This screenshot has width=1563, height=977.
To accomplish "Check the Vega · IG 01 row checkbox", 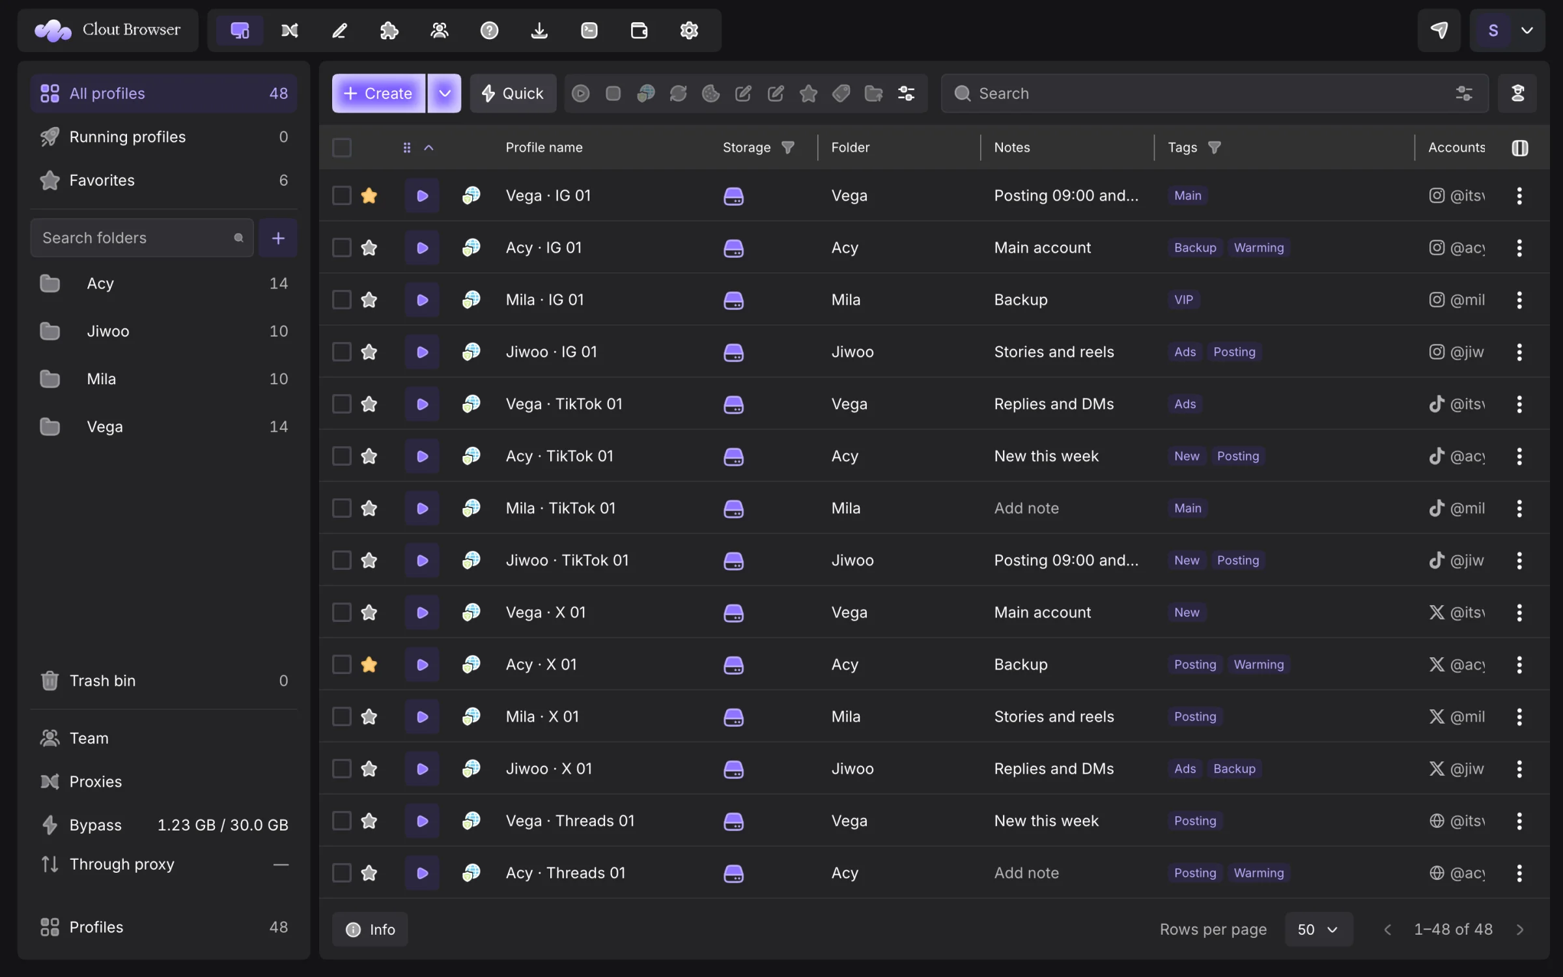I will tap(342, 195).
